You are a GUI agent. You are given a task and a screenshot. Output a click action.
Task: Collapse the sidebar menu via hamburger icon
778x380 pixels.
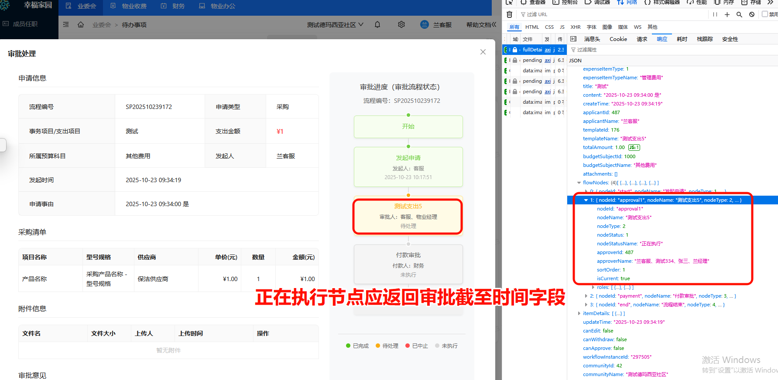click(x=66, y=24)
